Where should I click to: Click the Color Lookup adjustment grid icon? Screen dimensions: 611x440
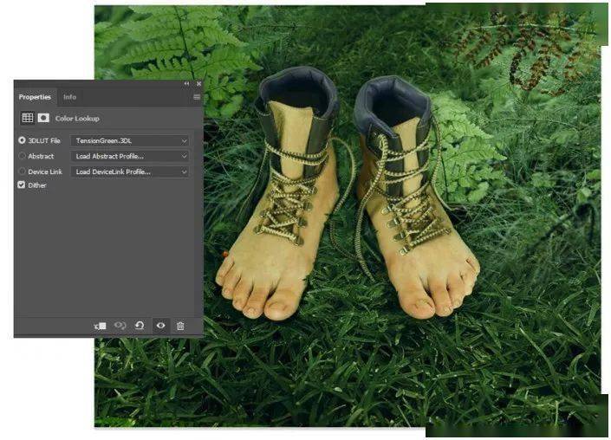27,118
